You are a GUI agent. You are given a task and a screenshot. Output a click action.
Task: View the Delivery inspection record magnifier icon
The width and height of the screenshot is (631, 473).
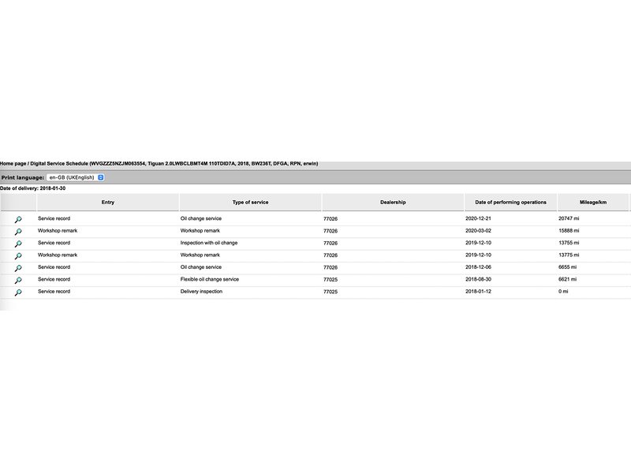pos(18,292)
